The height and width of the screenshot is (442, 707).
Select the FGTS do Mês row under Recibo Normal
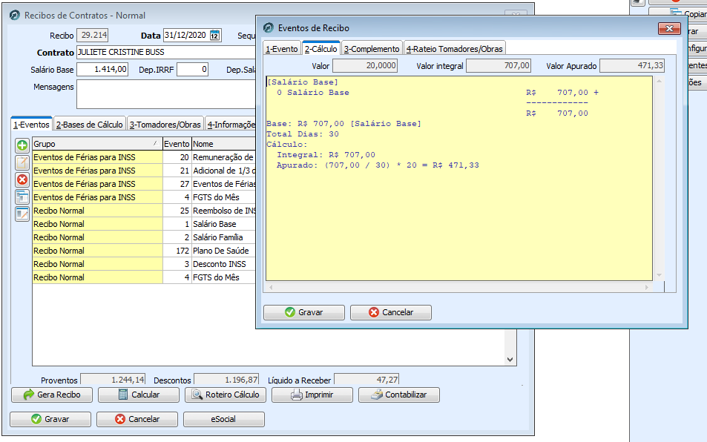[x=144, y=277]
